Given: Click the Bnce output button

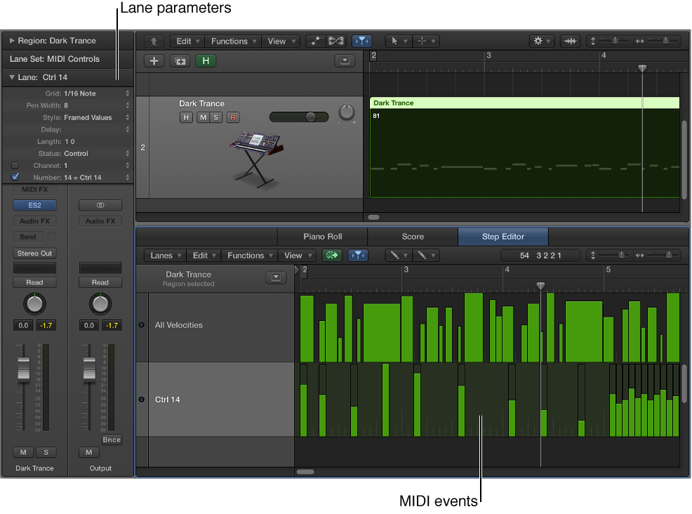Looking at the screenshot, I should tap(112, 440).
